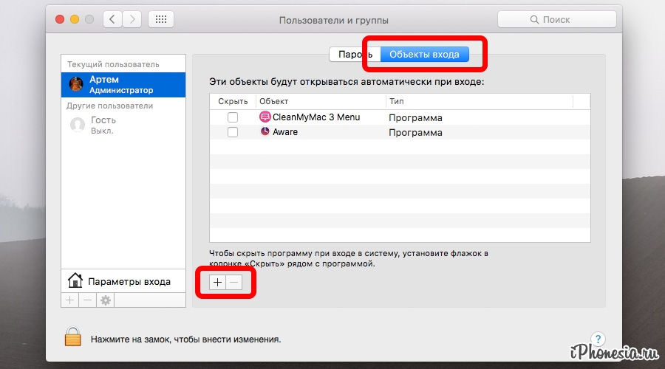Screen dimensions: 665x369
Task: Tick the hide checkbox for CleanMyMac 3 Menu
Action: [233, 117]
